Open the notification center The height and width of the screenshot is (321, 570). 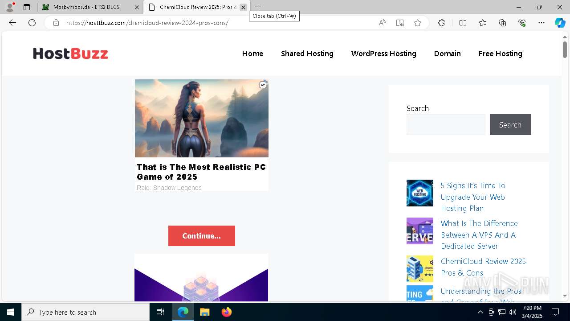[555, 312]
